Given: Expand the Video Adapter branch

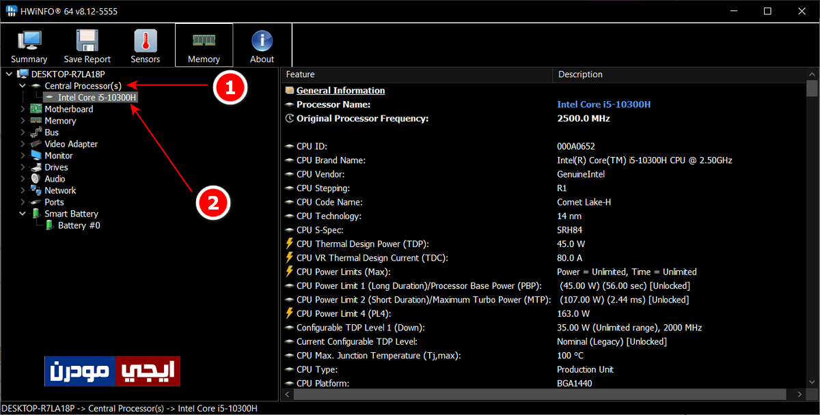Looking at the screenshot, I should point(23,144).
